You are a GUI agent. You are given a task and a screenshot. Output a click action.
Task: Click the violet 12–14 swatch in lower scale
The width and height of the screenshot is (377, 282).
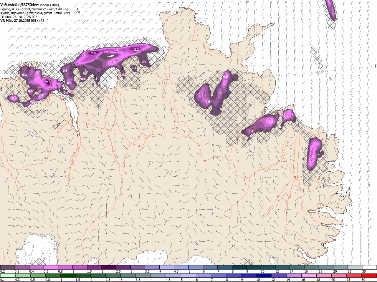pos(279,276)
